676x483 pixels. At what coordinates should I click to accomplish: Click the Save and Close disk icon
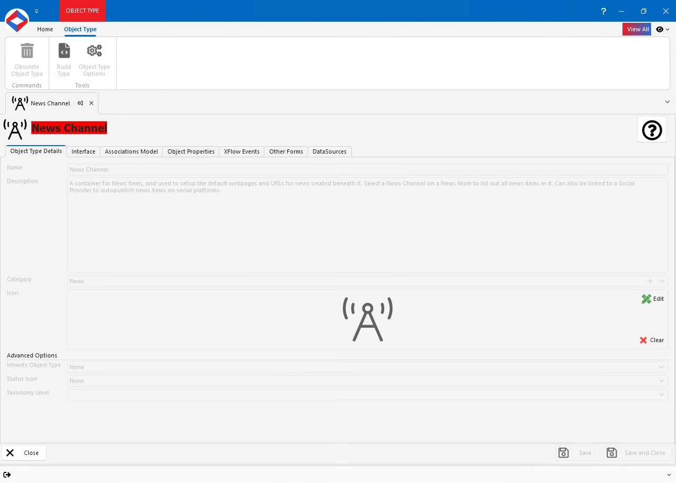click(x=612, y=453)
